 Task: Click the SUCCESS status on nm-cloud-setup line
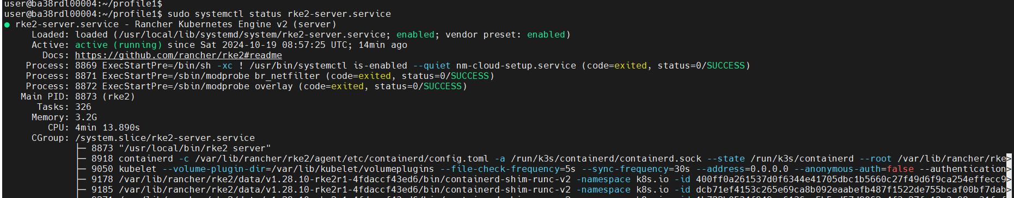[x=725, y=66]
